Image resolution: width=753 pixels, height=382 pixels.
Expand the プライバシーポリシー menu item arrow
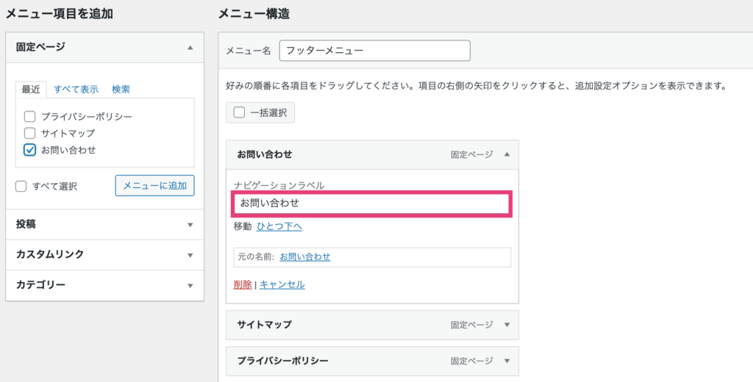(x=507, y=361)
